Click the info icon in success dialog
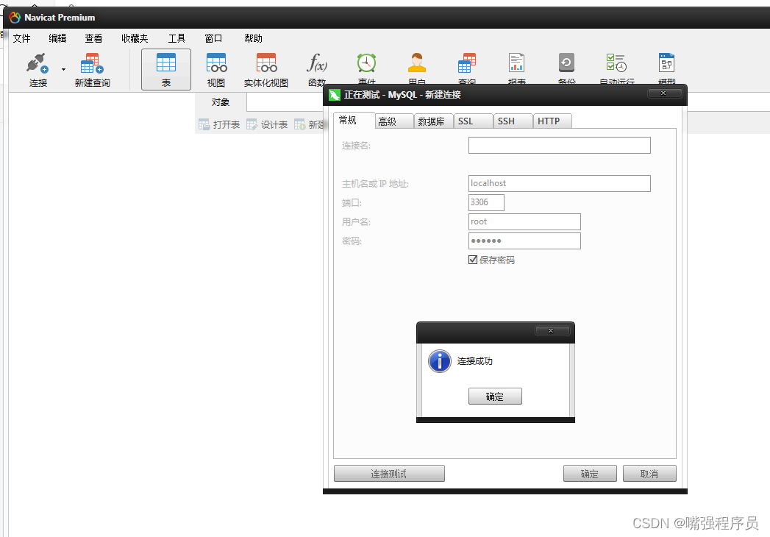This screenshot has width=770, height=537. (x=440, y=361)
